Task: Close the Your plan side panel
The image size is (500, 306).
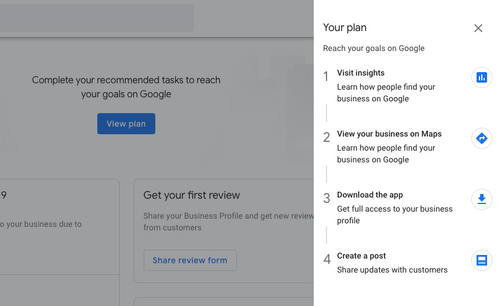Action: [478, 28]
